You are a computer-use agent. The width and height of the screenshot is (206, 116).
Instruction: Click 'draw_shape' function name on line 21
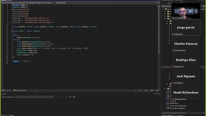pos(26,48)
